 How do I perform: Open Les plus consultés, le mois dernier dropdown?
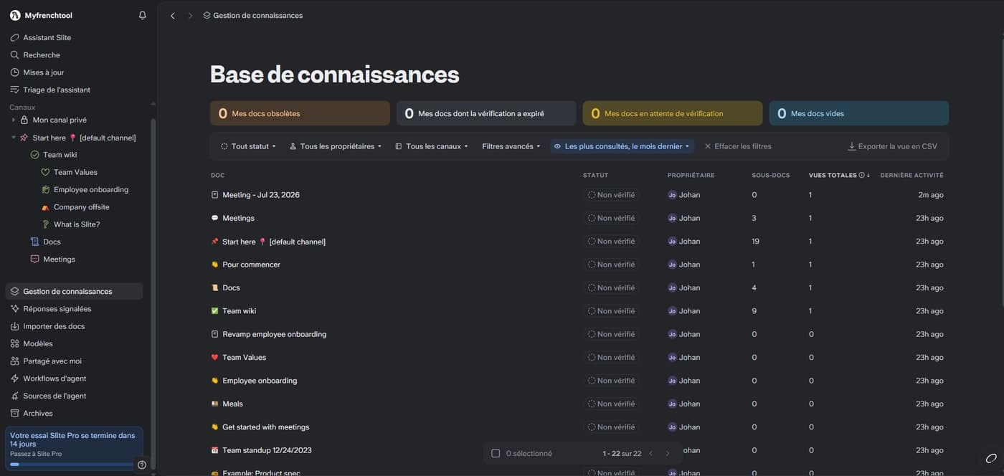(x=622, y=146)
